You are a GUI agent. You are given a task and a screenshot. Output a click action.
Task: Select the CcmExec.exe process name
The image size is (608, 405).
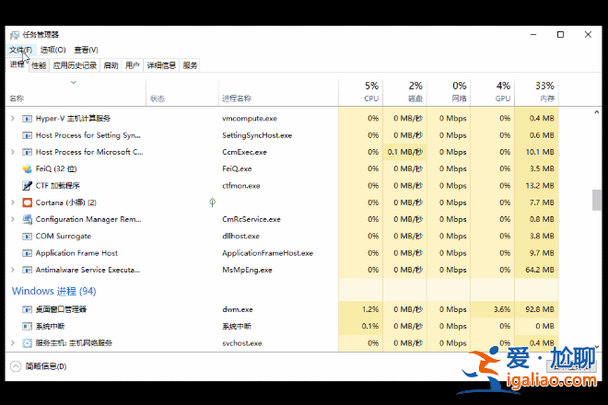pyautogui.click(x=244, y=152)
